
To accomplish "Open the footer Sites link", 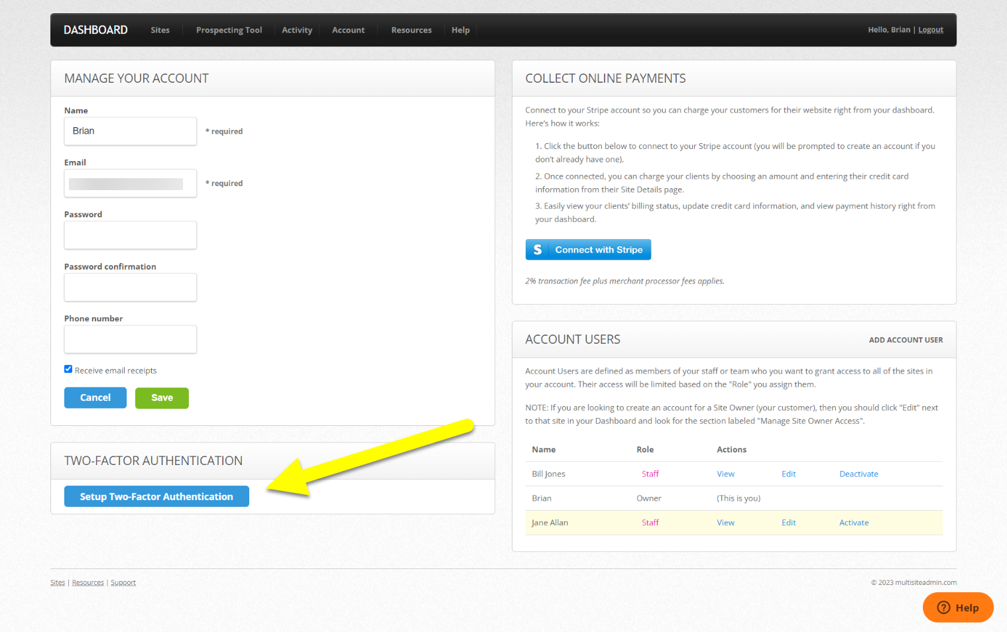I will pyautogui.click(x=58, y=583).
